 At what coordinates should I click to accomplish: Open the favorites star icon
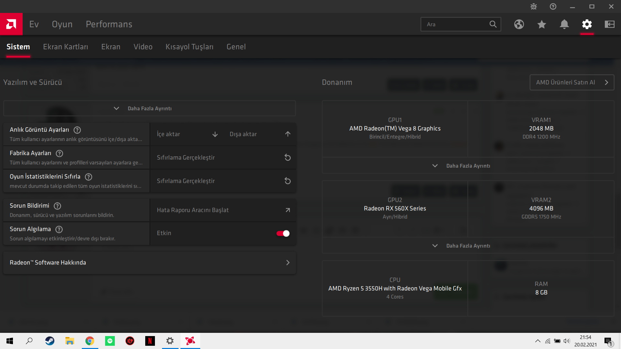click(542, 24)
